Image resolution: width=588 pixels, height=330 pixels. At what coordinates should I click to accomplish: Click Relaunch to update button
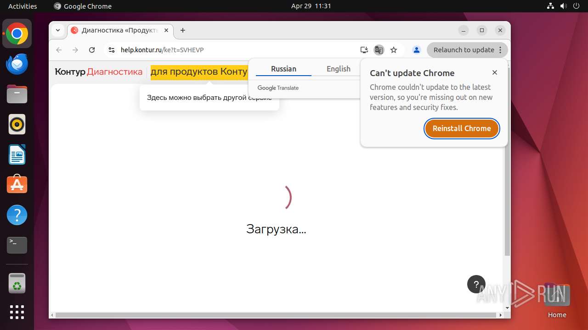(467, 50)
